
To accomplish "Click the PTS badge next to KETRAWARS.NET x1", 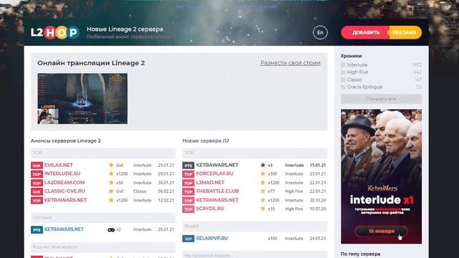I will pyautogui.click(x=188, y=166).
